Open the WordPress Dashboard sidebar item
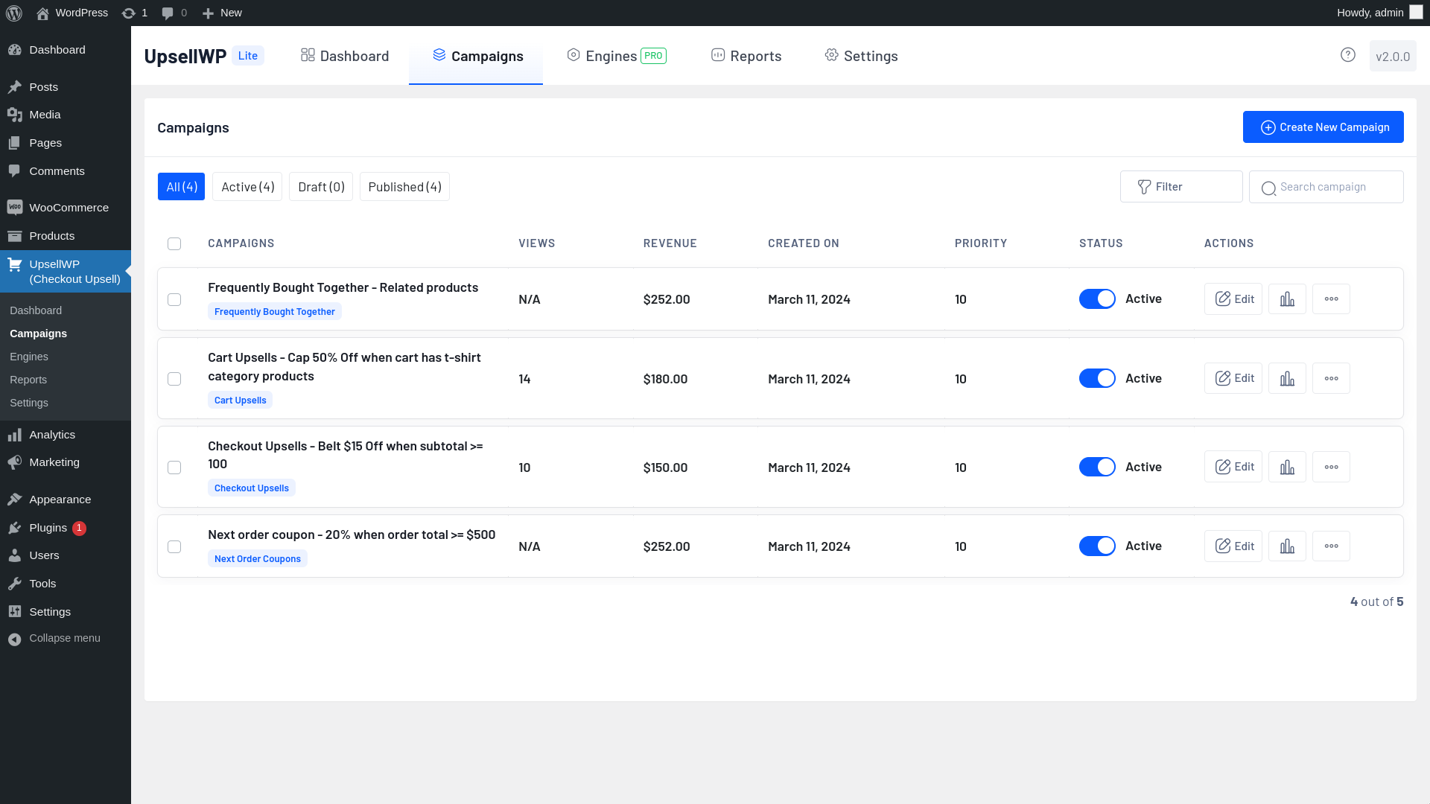 click(66, 50)
